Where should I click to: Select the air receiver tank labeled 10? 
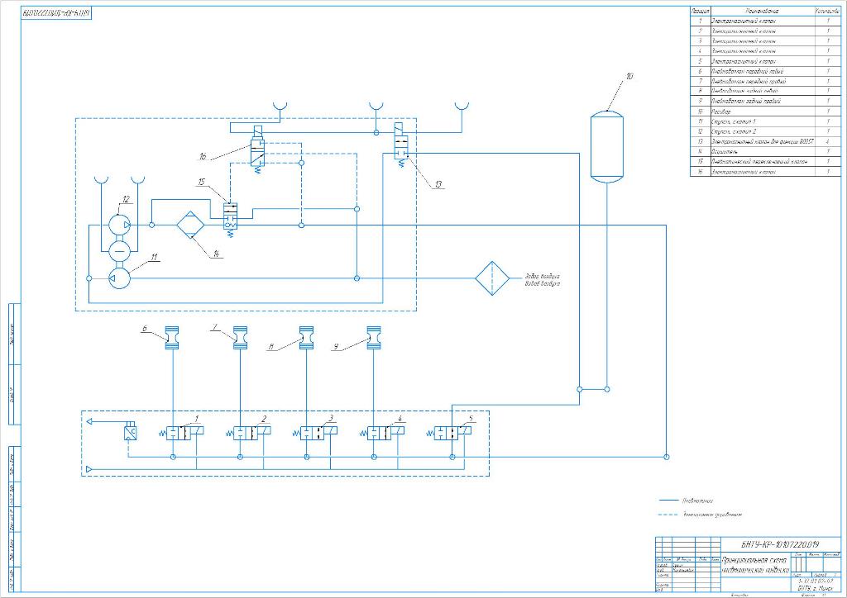(606, 147)
